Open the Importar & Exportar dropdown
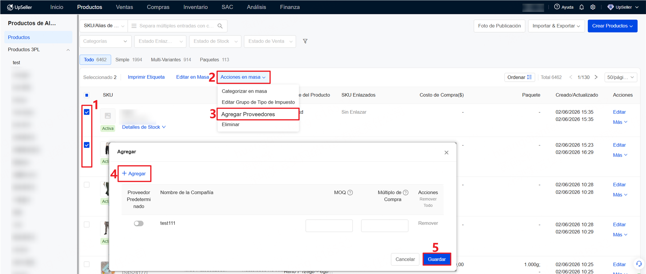Viewport: 646px width, 274px height. [556, 26]
